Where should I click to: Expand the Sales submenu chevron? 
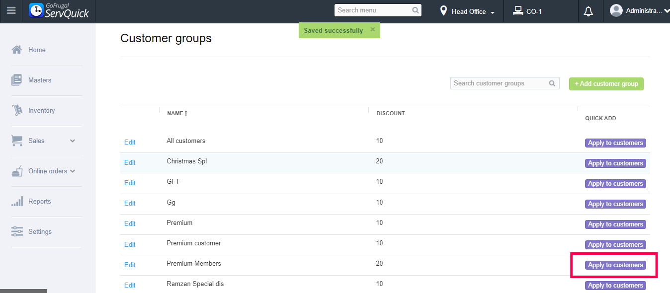(x=73, y=141)
